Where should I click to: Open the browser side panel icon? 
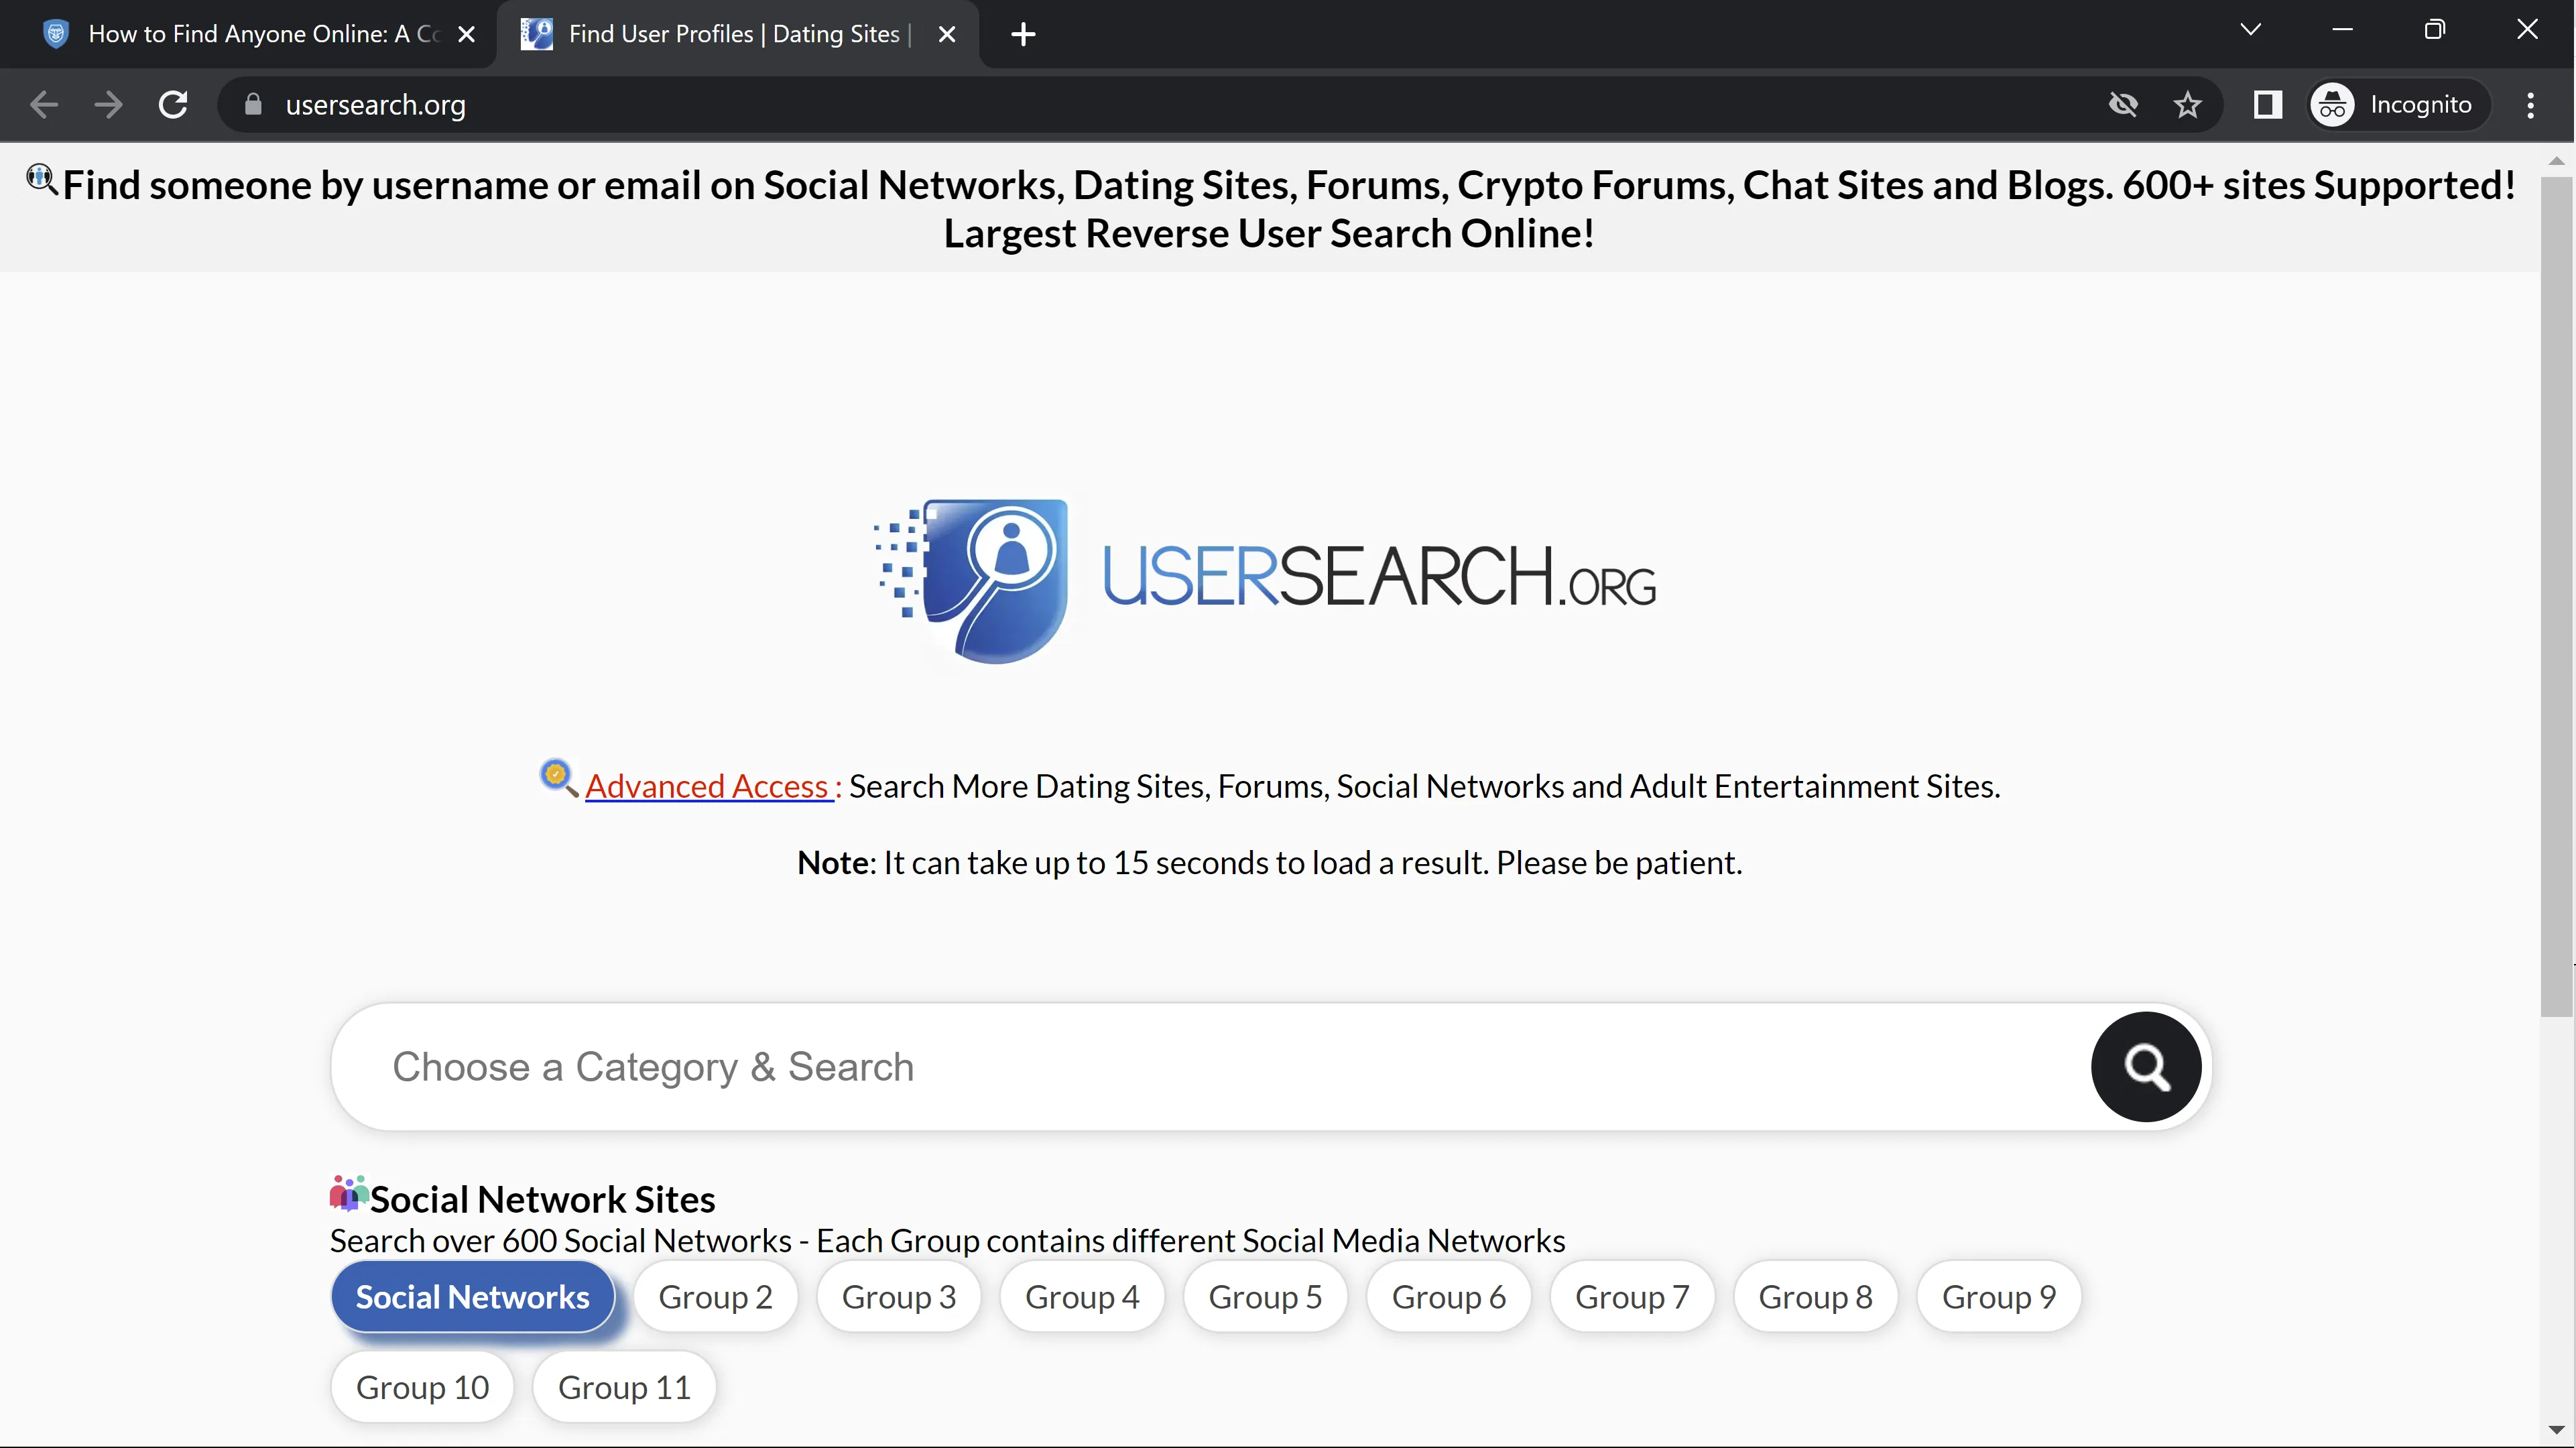click(2267, 105)
